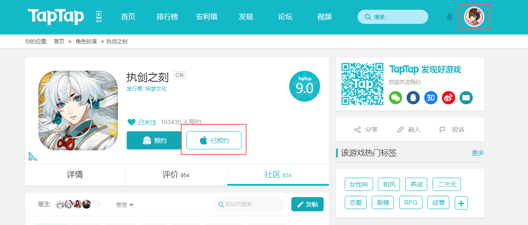528x225 pixels.
Task: Switch to the 社区 834 tab
Action: coord(278,175)
